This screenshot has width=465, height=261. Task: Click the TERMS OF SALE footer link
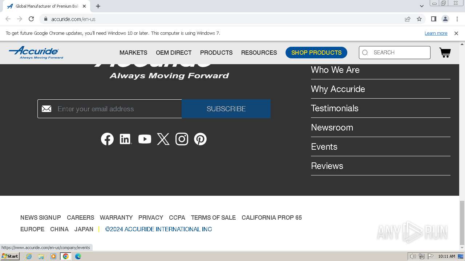click(213, 217)
